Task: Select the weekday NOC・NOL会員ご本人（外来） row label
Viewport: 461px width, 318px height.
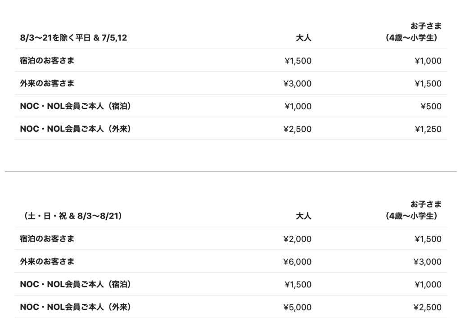Action: [76, 130]
